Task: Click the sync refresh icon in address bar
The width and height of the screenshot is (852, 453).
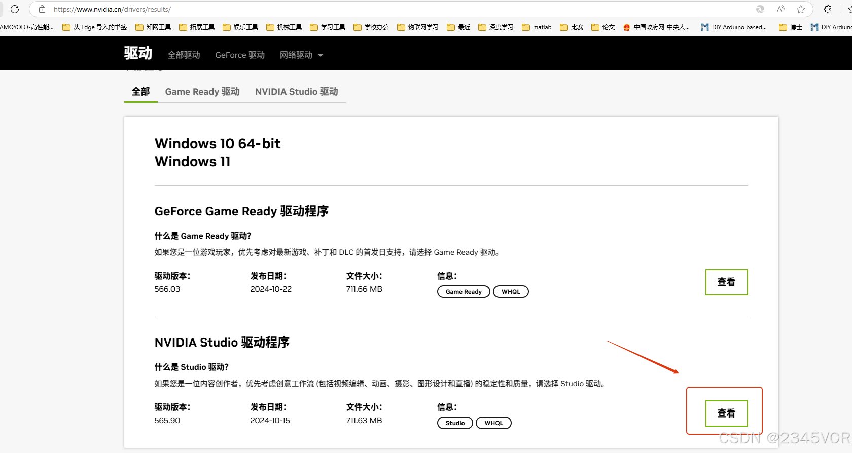Action: (760, 9)
